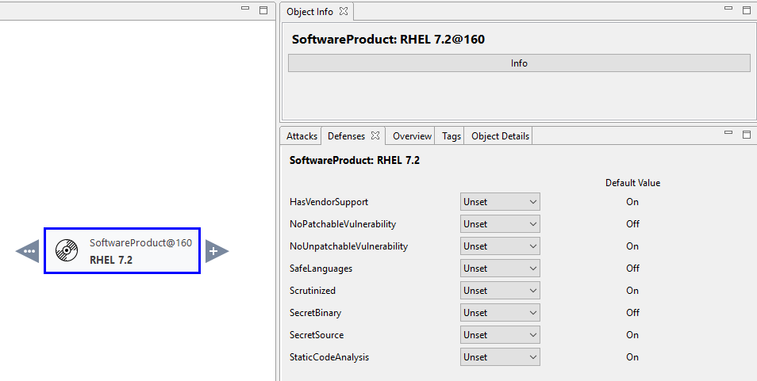Click the SecretSource label
757x381 pixels.
coord(317,335)
